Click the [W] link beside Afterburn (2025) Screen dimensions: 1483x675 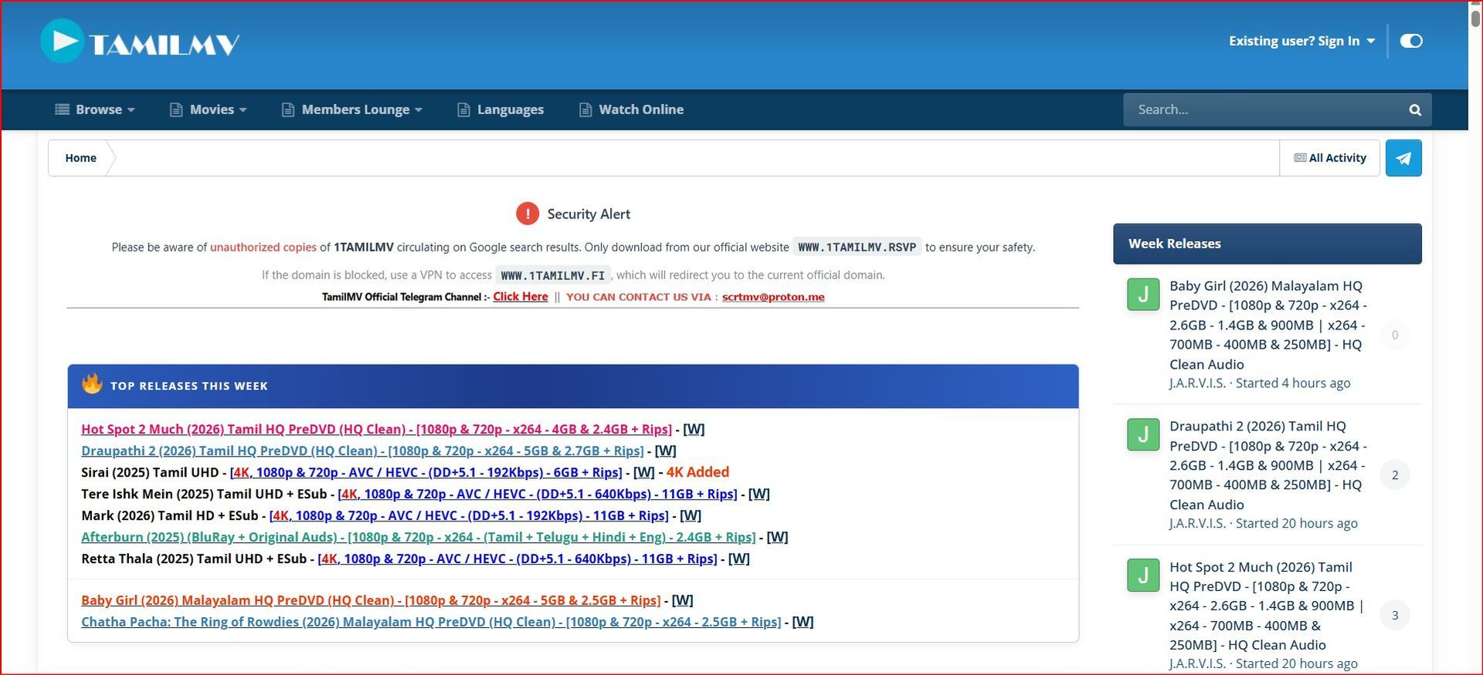coord(777,537)
